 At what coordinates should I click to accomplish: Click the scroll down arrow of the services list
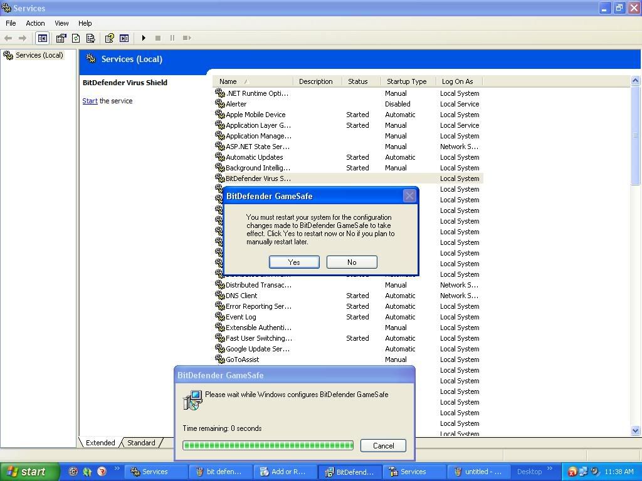(x=635, y=430)
